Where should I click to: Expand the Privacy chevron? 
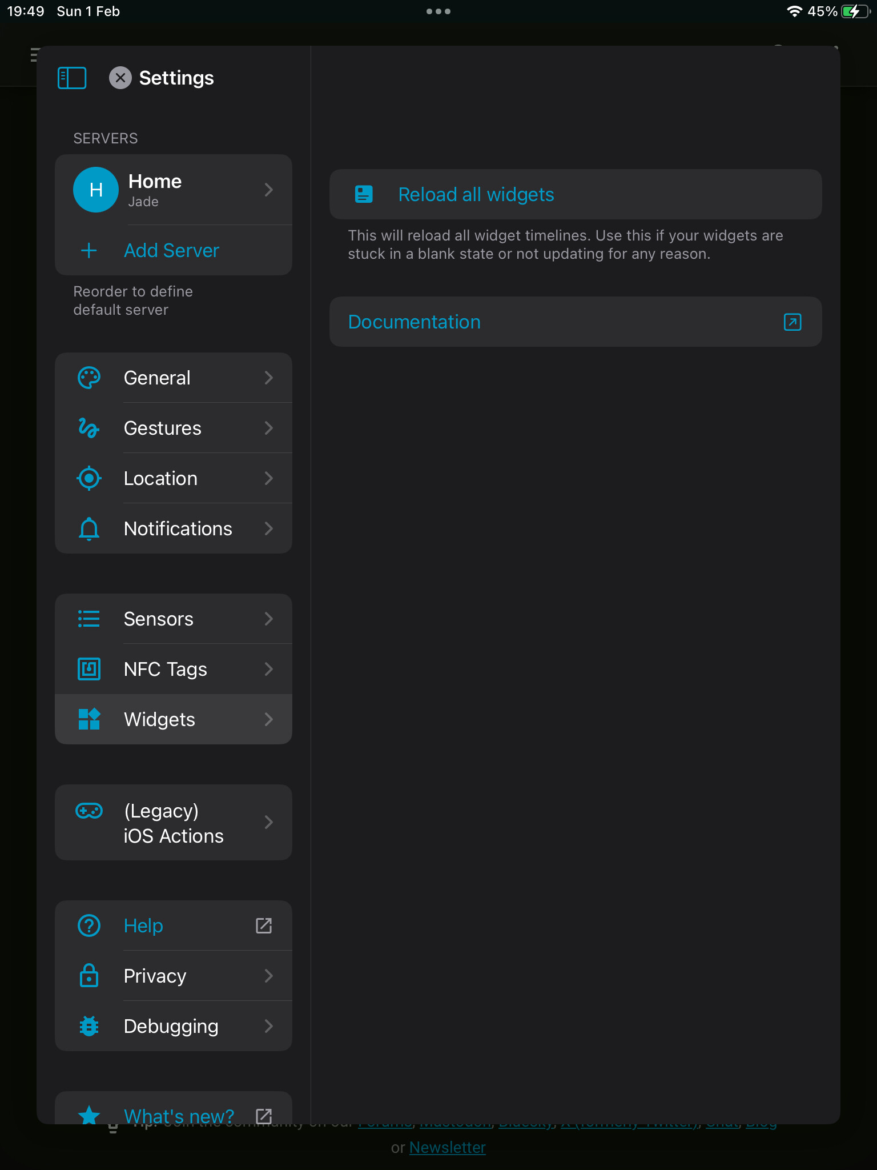[269, 976]
